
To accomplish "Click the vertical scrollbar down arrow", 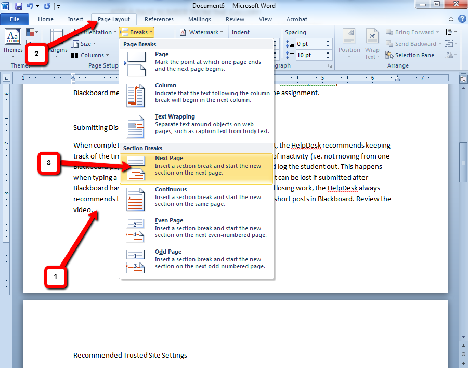I will (463, 337).
